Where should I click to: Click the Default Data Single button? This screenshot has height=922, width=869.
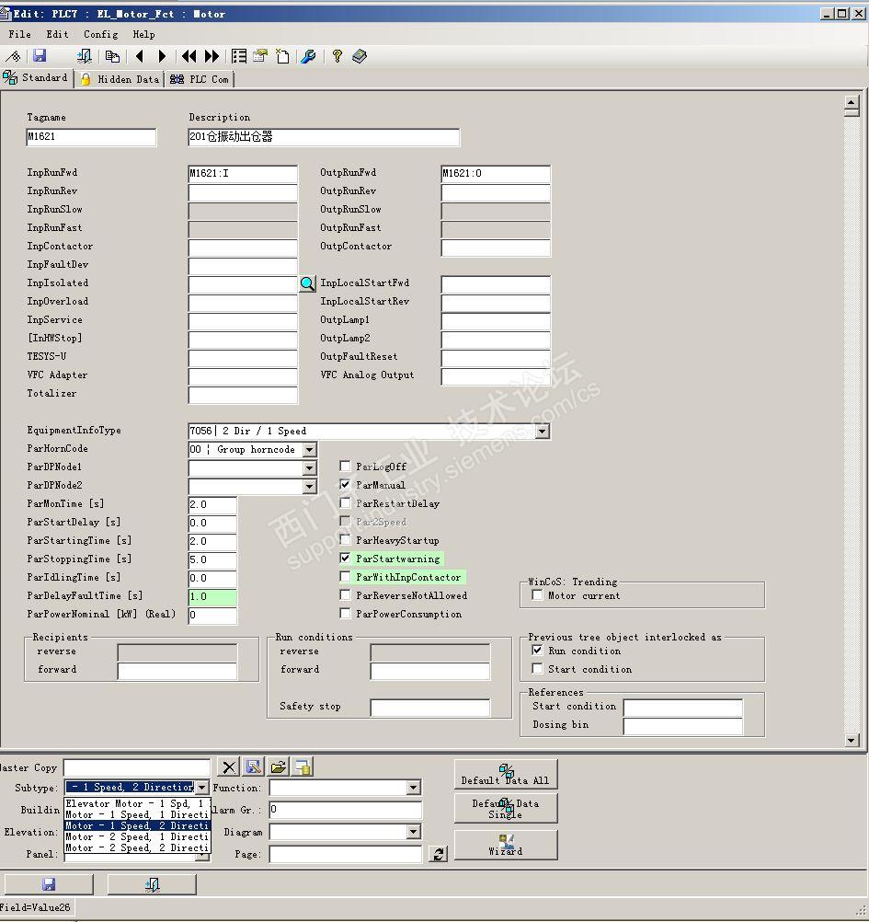click(505, 809)
